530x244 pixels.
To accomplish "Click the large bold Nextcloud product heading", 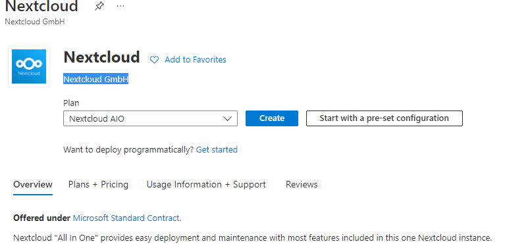I will point(102,57).
